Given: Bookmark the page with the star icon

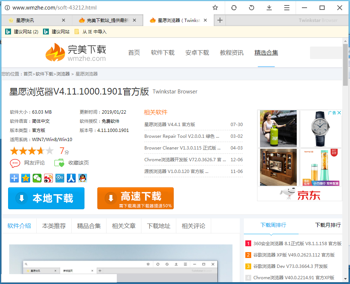Looking at the screenshot, I should click(x=215, y=8).
